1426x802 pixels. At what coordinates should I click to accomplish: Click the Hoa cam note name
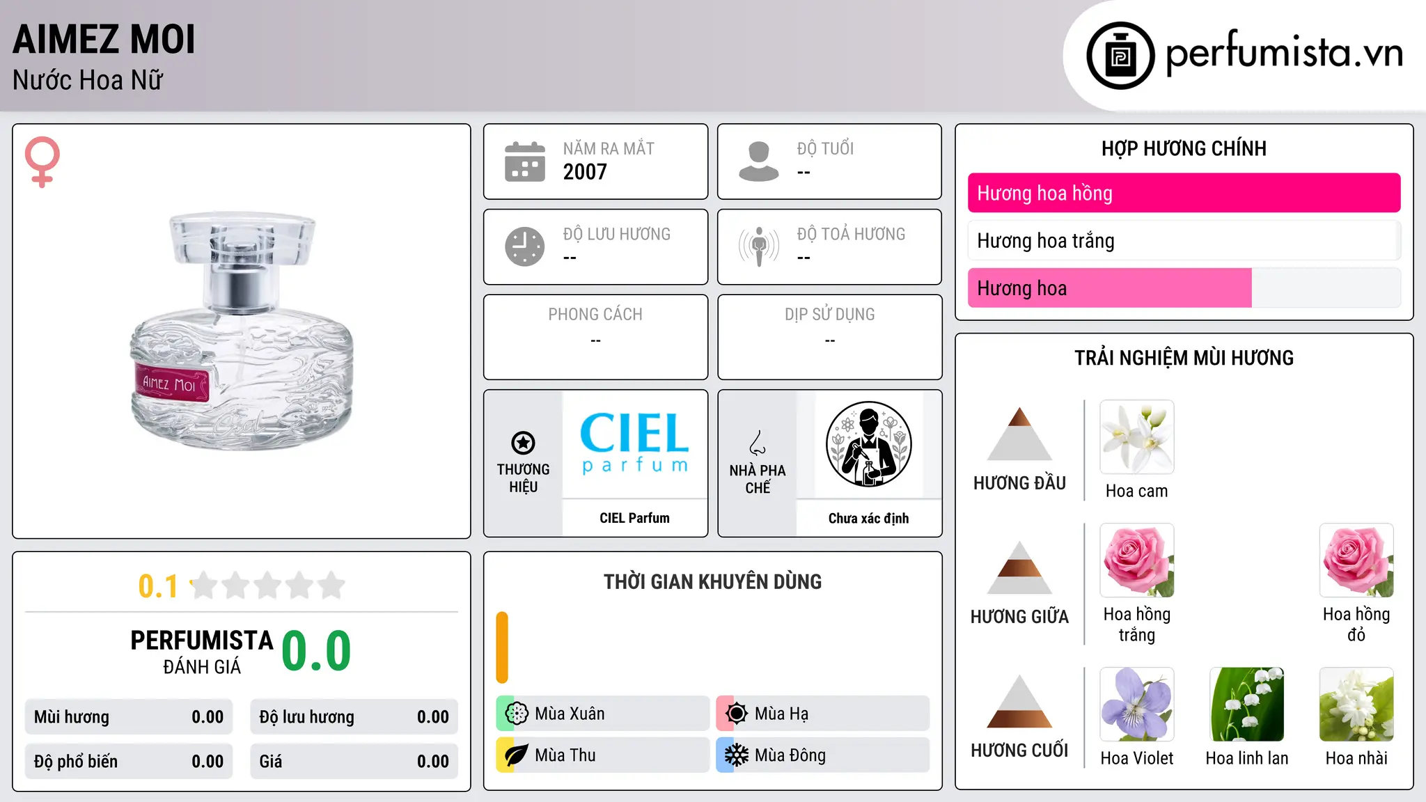click(1137, 491)
